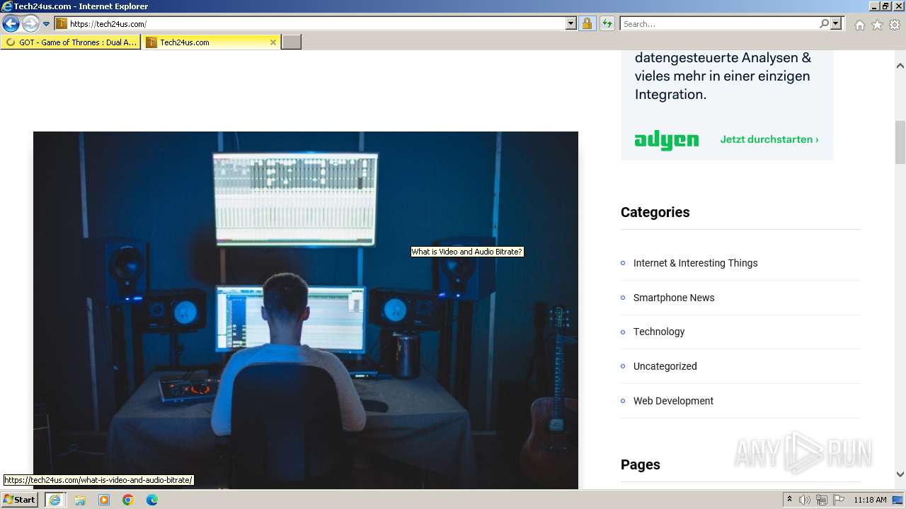Open the Smartphone News category
The height and width of the screenshot is (509, 906).
pyautogui.click(x=674, y=298)
